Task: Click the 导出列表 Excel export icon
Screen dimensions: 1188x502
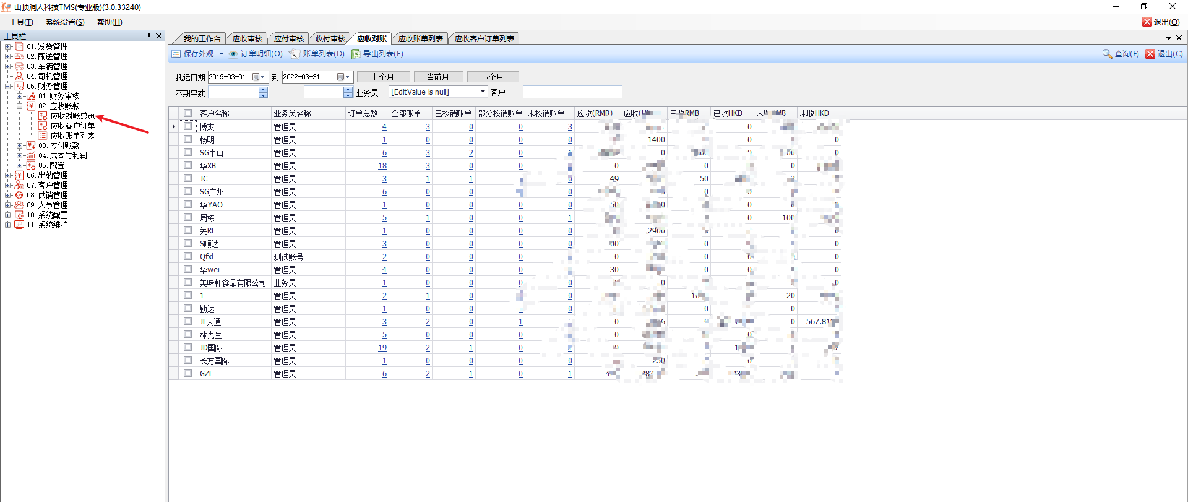Action: coord(355,54)
